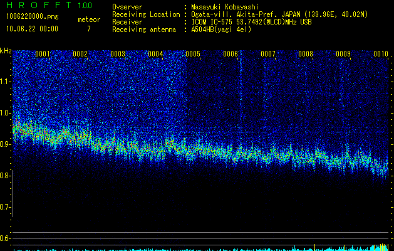This screenshot has height=251, width=394.
Task: Click the kHz axis unit label
Action: [x=6, y=50]
